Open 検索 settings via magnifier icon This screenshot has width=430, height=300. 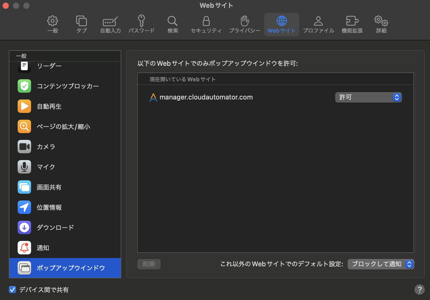pyautogui.click(x=173, y=24)
